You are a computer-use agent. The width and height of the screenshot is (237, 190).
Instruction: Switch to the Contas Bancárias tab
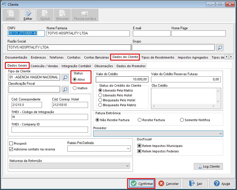pos(96,57)
